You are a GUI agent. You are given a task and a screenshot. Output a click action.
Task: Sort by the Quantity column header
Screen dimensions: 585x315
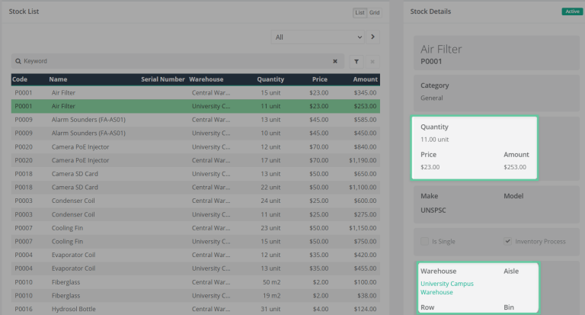click(x=270, y=79)
